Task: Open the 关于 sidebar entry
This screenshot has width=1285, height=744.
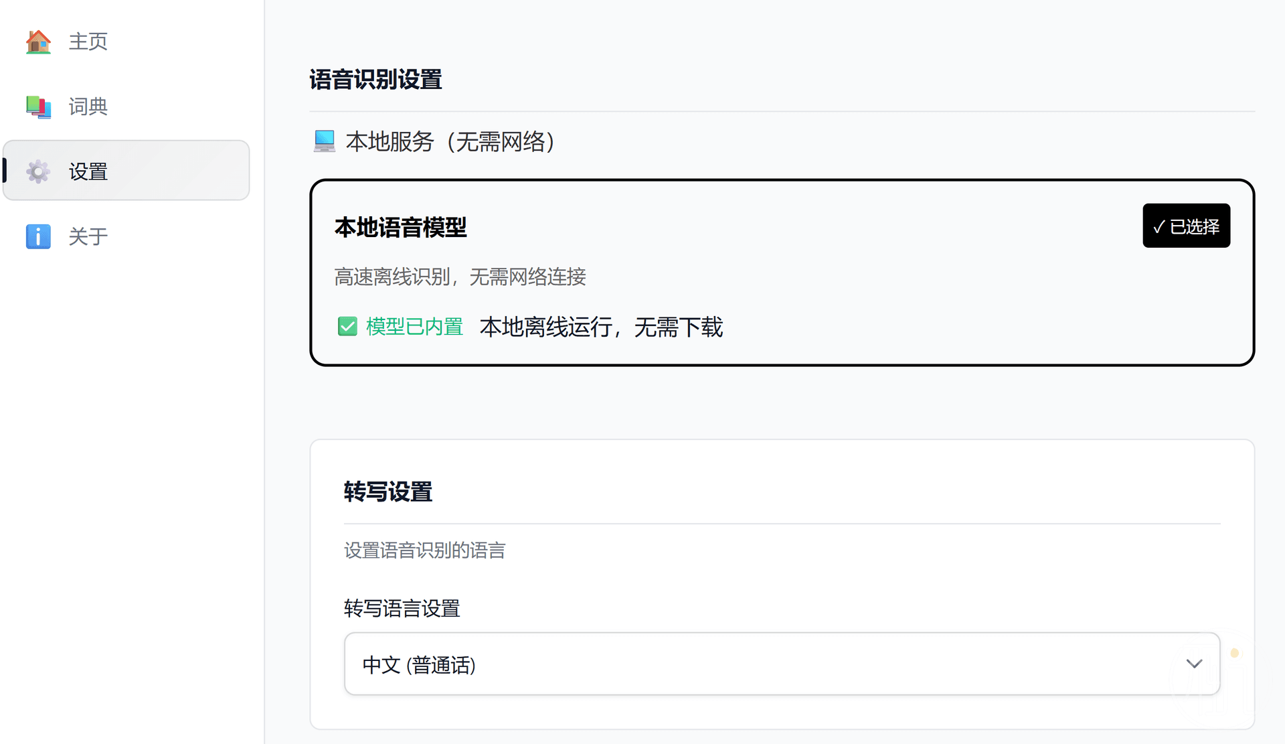Action: coord(88,236)
